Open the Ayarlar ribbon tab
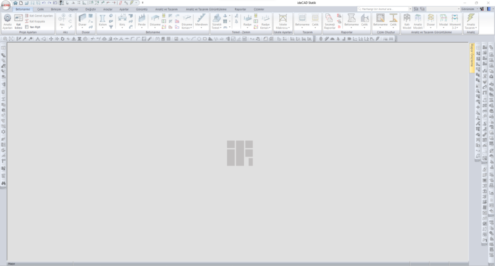 coord(124,9)
